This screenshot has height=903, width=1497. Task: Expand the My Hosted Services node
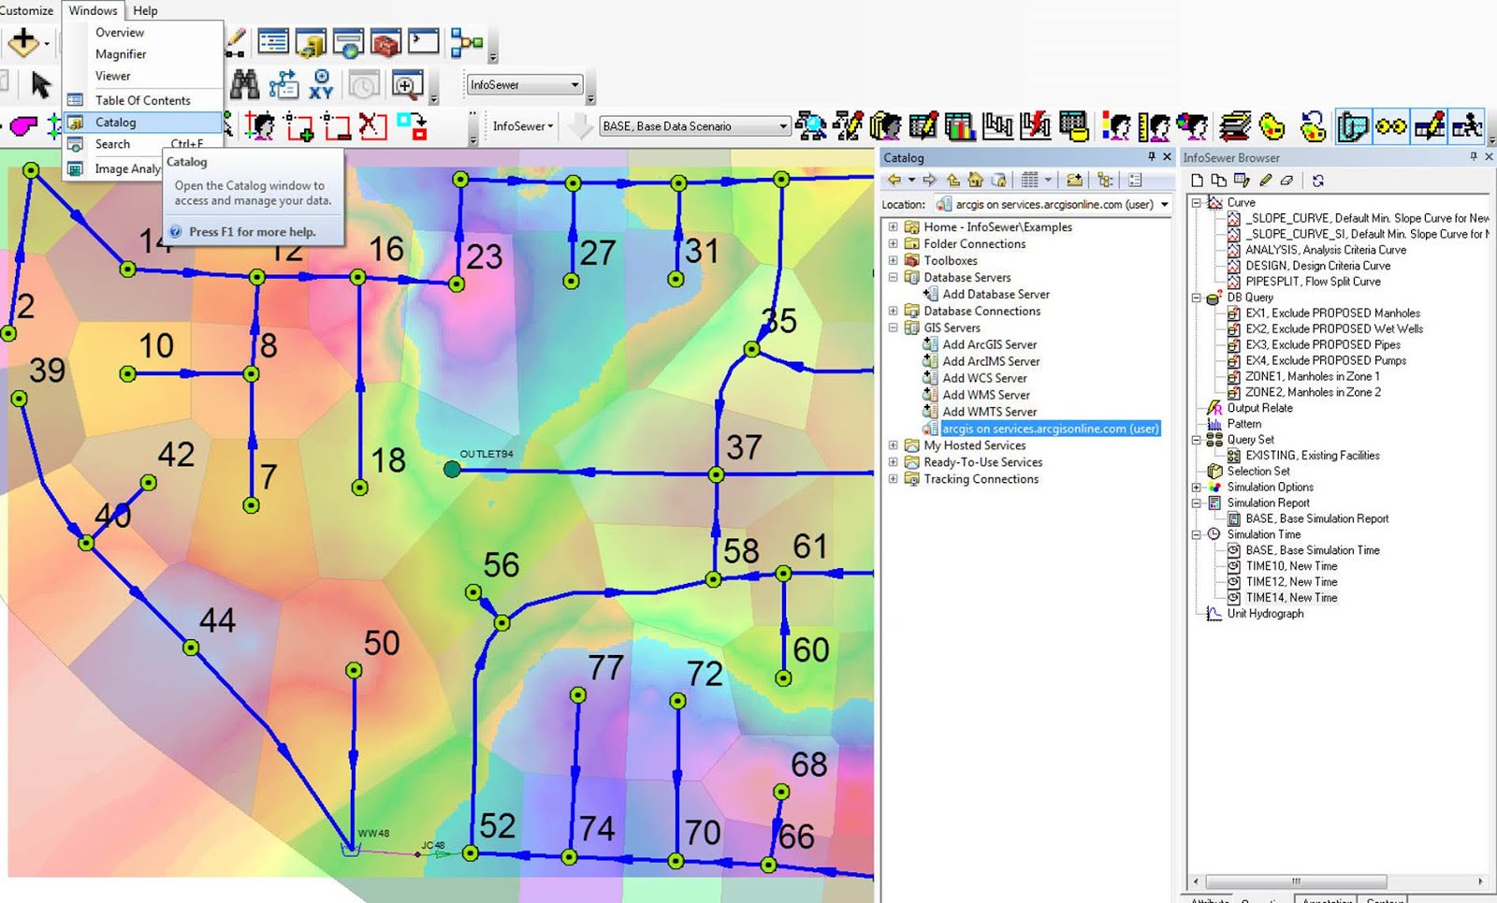coord(893,445)
